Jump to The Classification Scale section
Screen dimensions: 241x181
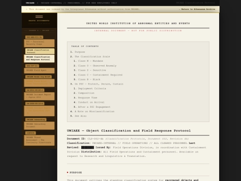point(92,57)
